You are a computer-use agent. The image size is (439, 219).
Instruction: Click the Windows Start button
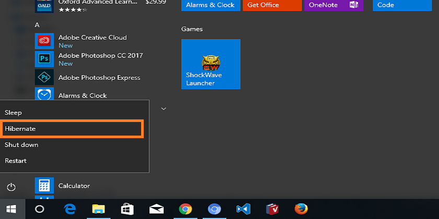[x=11, y=209]
